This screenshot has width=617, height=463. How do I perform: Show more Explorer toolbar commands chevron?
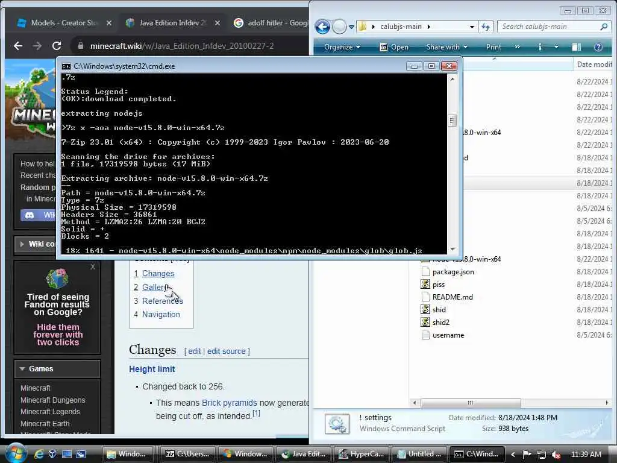[x=517, y=47]
